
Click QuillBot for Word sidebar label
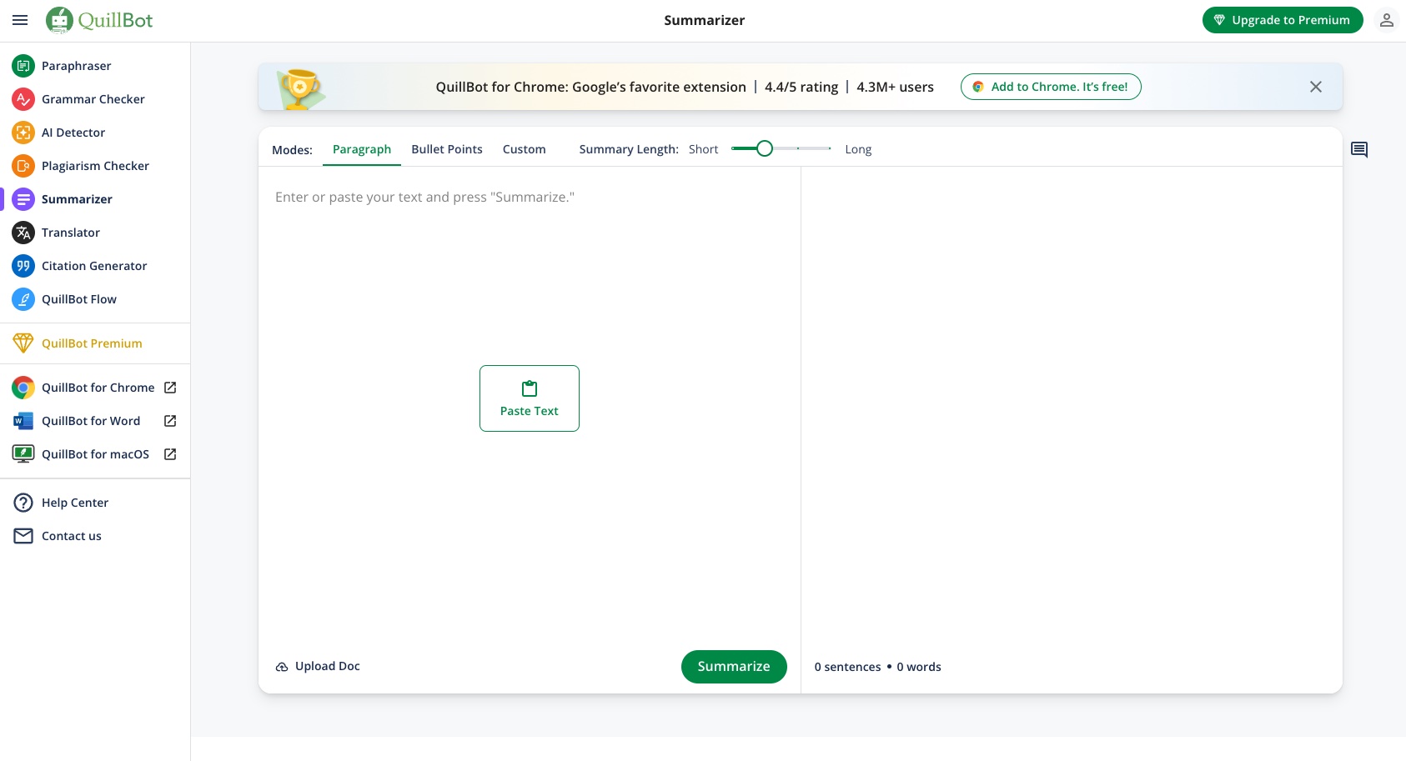point(91,421)
